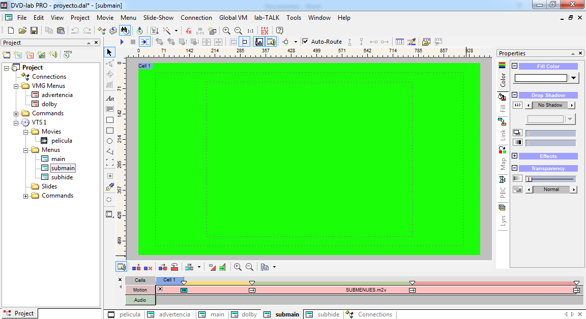Switch to the subhide tab

[328, 314]
